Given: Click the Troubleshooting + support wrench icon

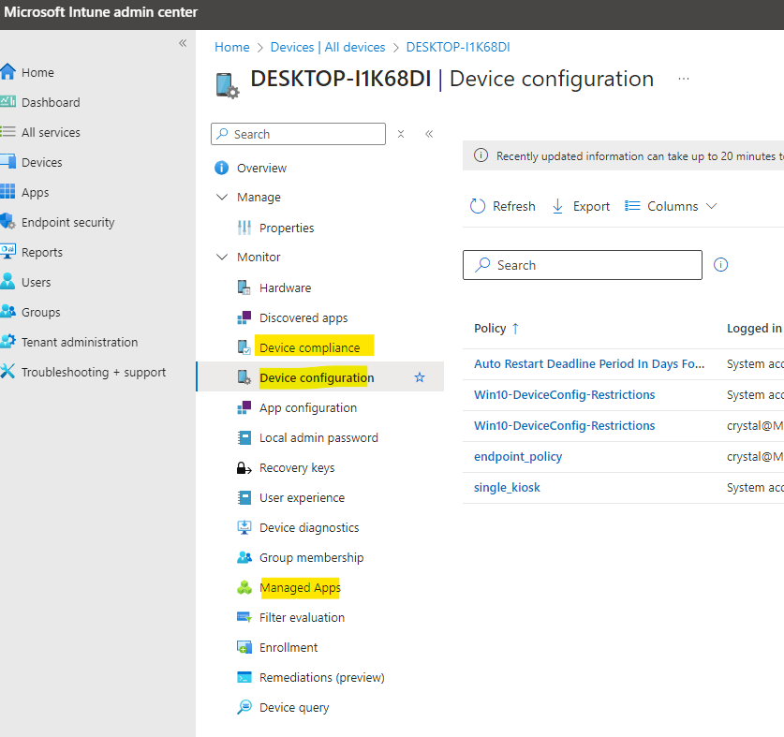Looking at the screenshot, I should pyautogui.click(x=8, y=372).
